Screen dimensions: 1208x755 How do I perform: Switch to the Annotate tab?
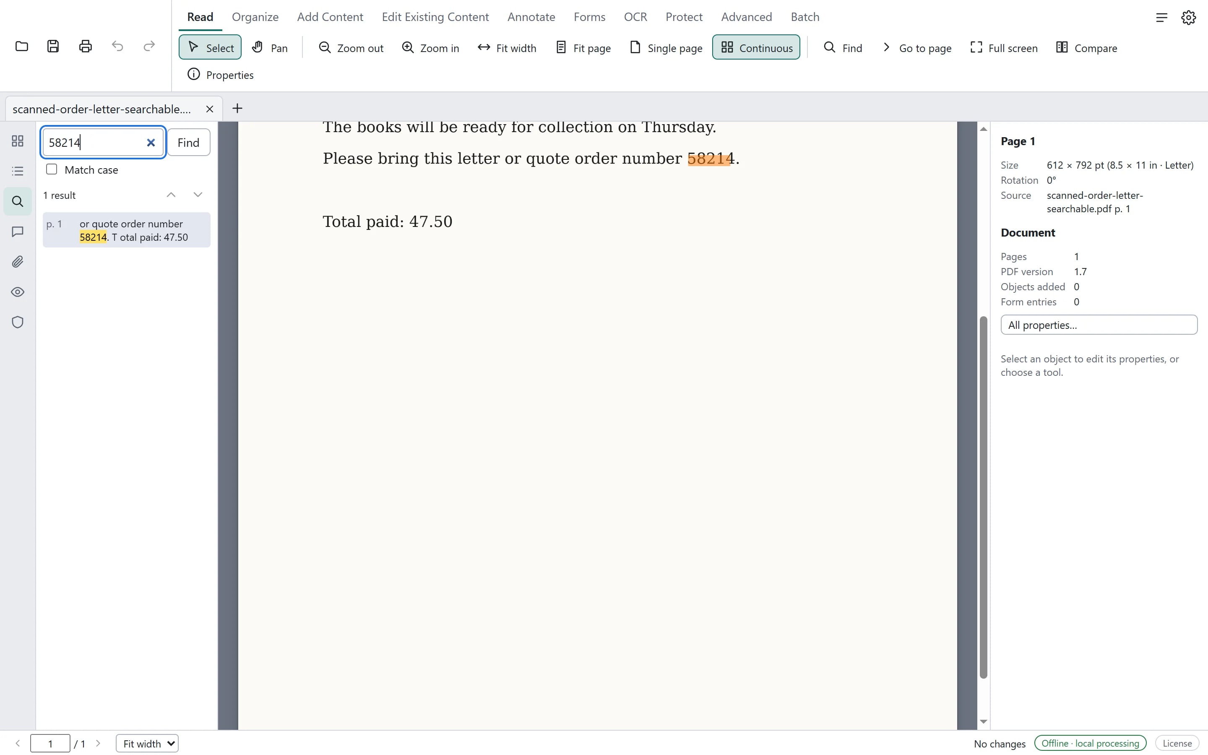point(531,17)
